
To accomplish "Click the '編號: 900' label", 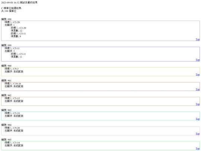I will pyautogui.click(x=6, y=66).
